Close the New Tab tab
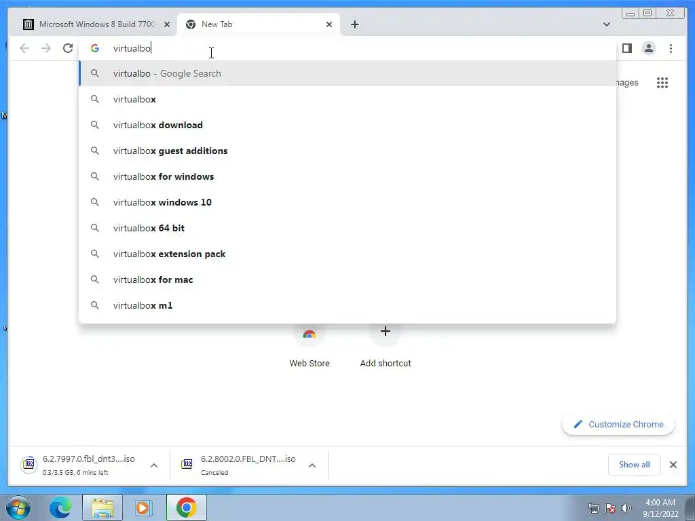The image size is (695, 521). pyautogui.click(x=329, y=24)
